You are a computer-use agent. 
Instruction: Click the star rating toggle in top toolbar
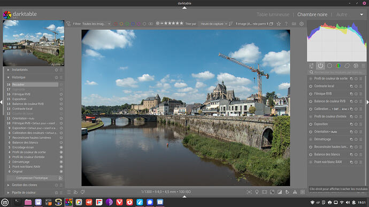[x=279, y=23]
